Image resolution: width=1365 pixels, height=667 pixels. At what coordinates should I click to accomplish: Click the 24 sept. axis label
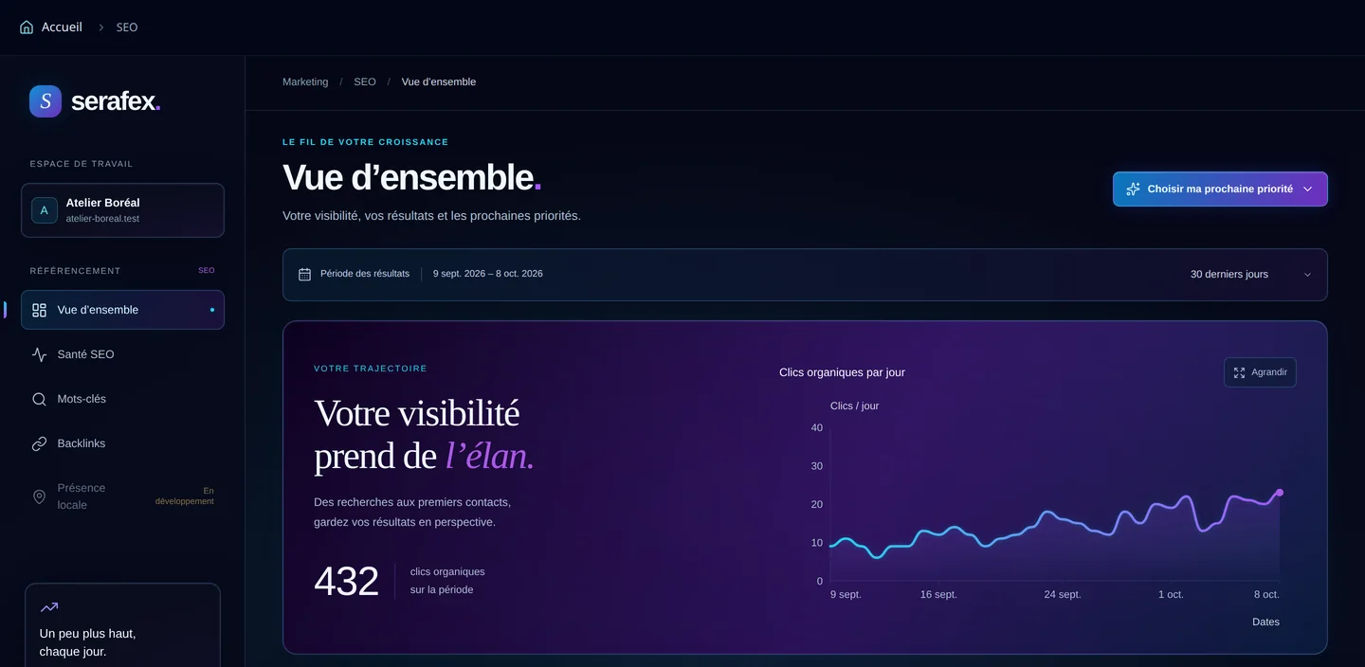pyautogui.click(x=1063, y=595)
